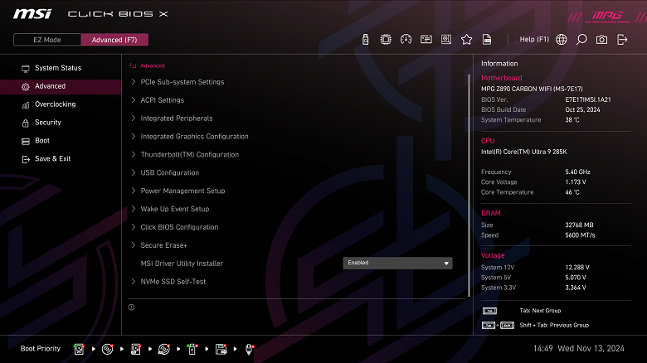This screenshot has width=647, height=363.
Task: Select USB optical disc boot priority icon
Action: pos(163,349)
